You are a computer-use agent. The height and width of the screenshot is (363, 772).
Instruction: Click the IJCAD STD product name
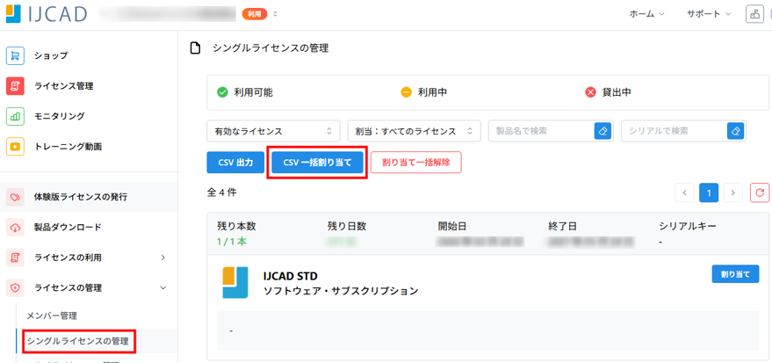(x=291, y=276)
